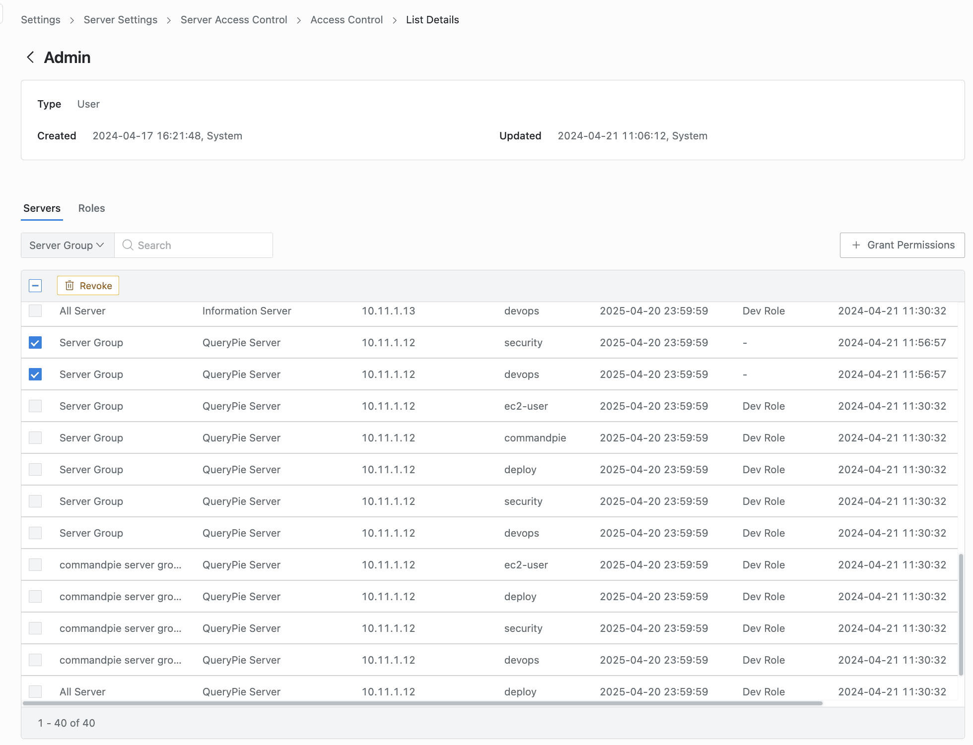Open the Server Group filter dropdown
973x745 pixels.
click(67, 245)
